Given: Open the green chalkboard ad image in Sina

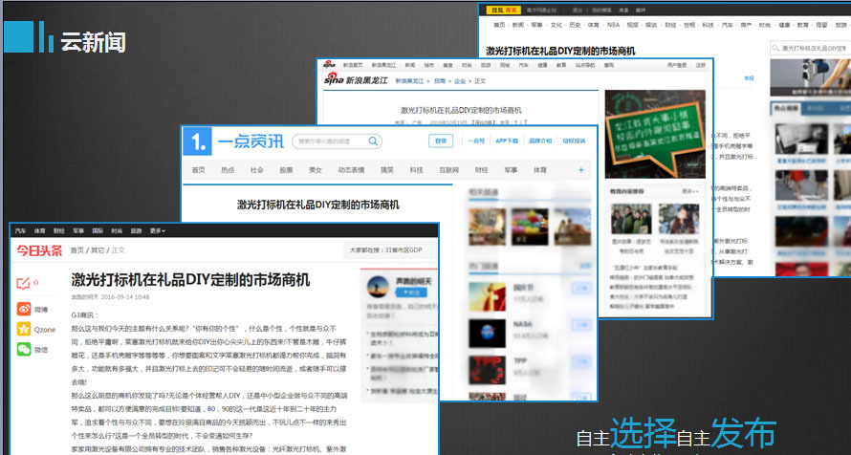Looking at the screenshot, I should pyautogui.click(x=656, y=133).
